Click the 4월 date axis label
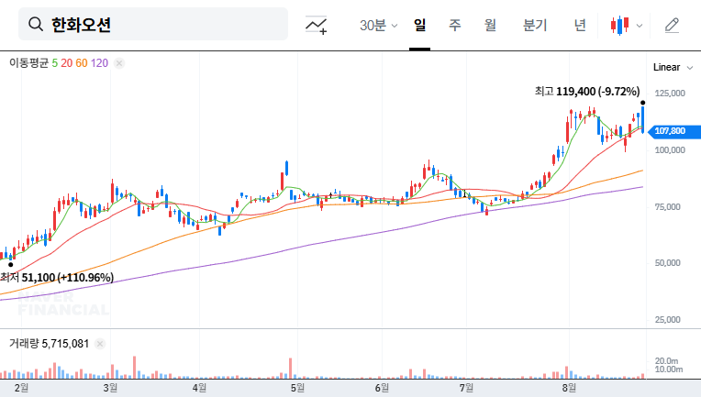 199,388
